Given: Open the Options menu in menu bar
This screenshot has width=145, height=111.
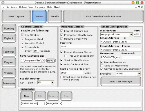Looking at the screenshot, I should 23,7.
